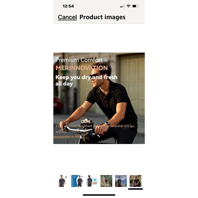Click the MERINNOVATION brand text on image

[x=82, y=68]
